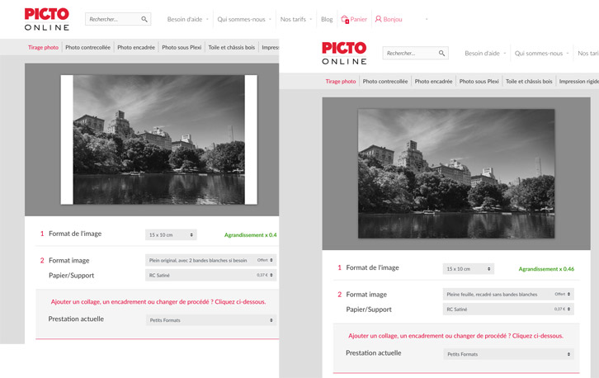Select the Photo encadrée tab on the right page
The image size is (599, 378).
point(433,81)
